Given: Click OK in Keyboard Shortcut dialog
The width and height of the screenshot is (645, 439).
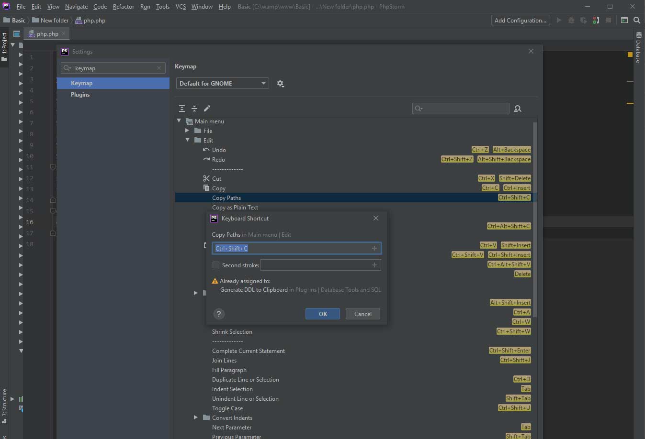Looking at the screenshot, I should (323, 314).
